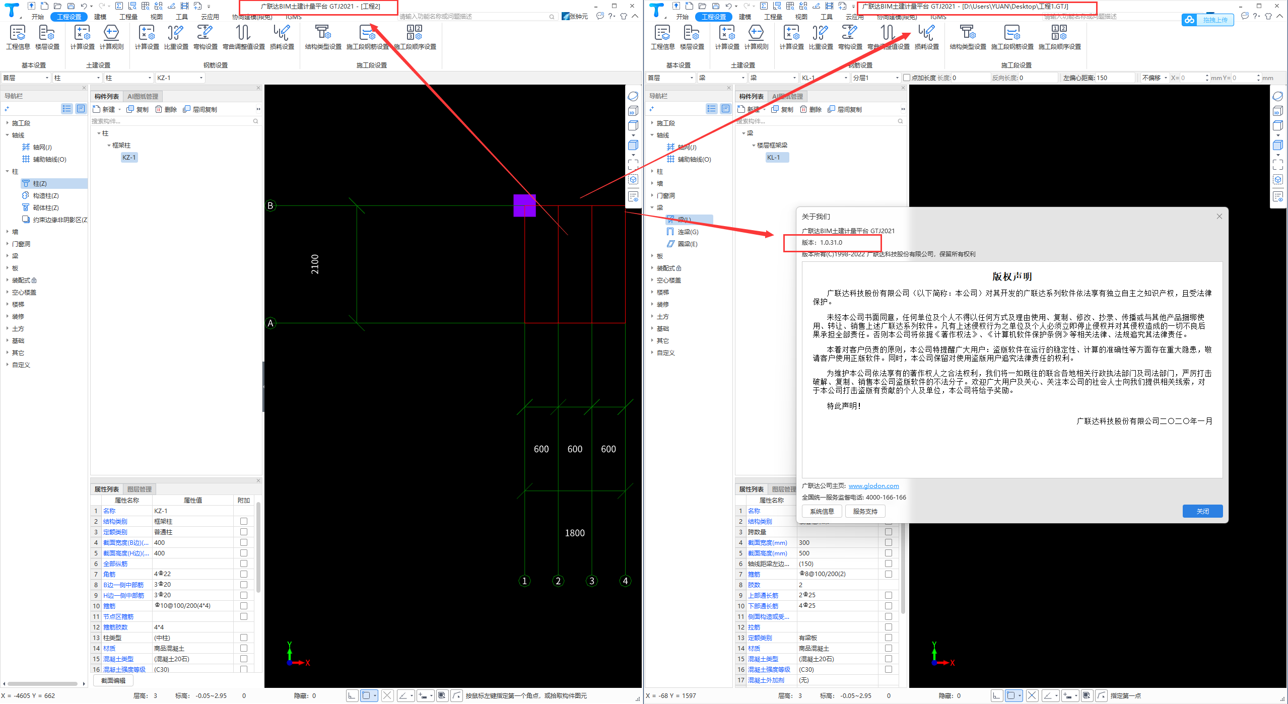Expand 板 node in right navigation tree
The image size is (1288, 704).
click(652, 256)
